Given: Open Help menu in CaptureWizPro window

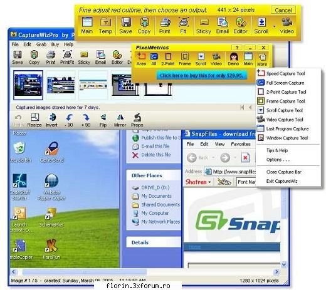Looking at the screenshot, I should [68, 44].
